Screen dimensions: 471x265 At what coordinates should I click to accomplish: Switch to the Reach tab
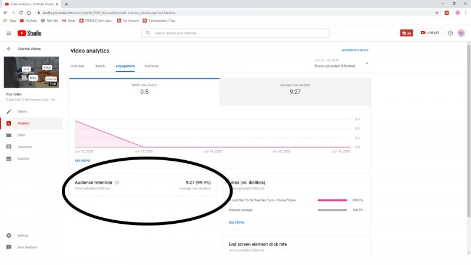point(100,66)
